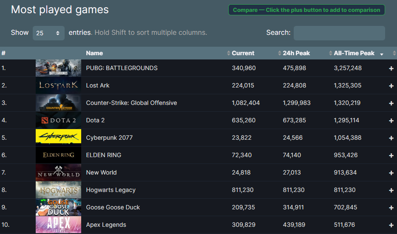
Task: Sort table by the # rank column
Action: (x=3, y=53)
